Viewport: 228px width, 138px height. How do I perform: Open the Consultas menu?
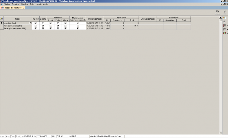click(x=15, y=4)
